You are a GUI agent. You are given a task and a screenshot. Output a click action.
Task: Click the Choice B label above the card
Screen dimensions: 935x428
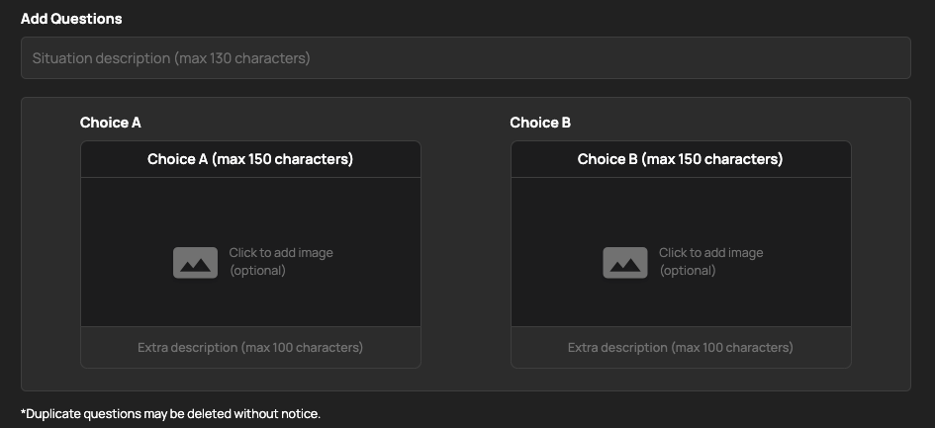tap(540, 123)
